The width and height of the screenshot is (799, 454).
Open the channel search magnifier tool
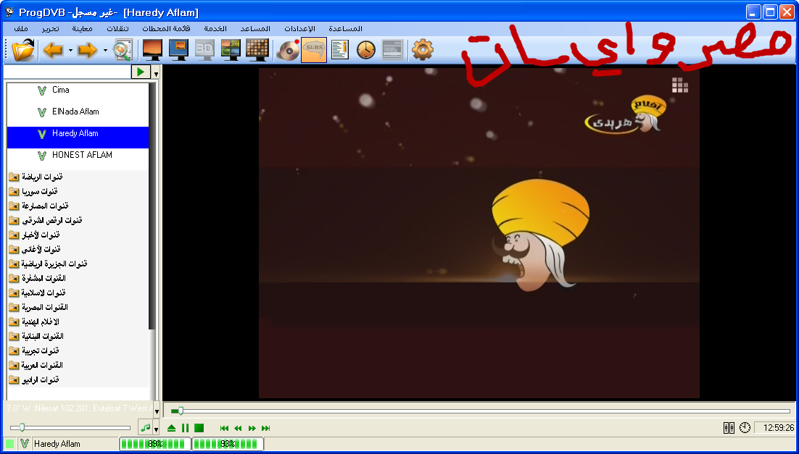click(x=123, y=50)
